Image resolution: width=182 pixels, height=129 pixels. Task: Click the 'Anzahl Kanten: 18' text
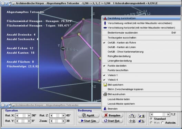click(21, 53)
